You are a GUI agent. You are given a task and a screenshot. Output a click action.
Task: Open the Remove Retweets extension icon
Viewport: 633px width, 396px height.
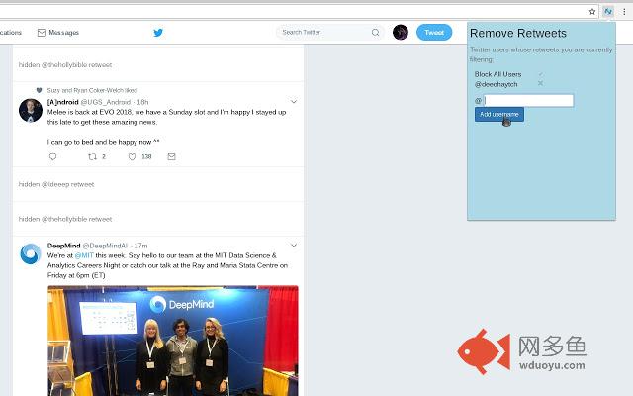(x=608, y=12)
